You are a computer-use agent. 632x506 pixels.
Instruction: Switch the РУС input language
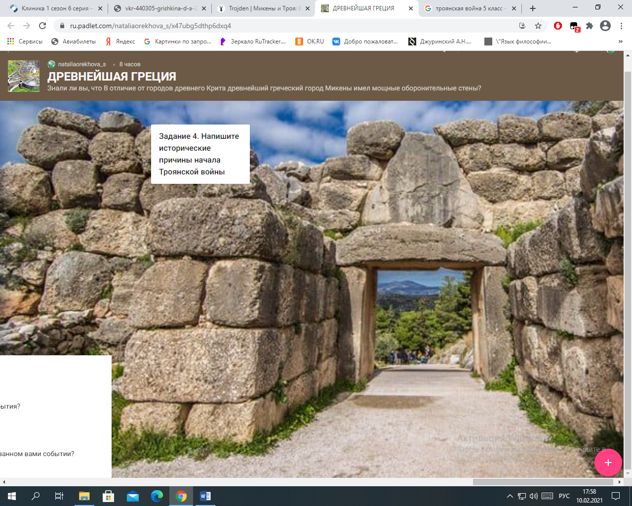(564, 496)
